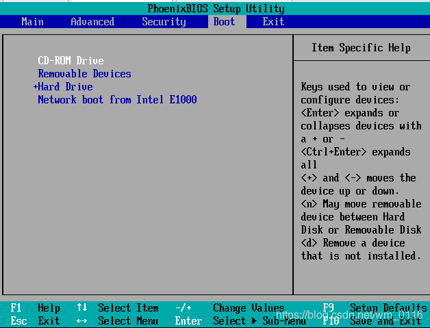Image resolution: width=430 pixels, height=328 pixels.
Task: Go to the Security tab
Action: point(164,22)
